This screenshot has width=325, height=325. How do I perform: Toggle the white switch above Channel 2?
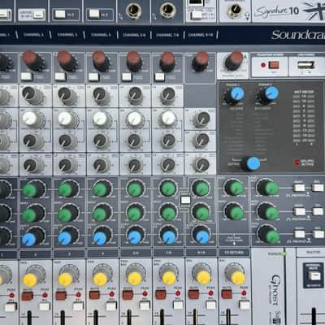click(39, 15)
